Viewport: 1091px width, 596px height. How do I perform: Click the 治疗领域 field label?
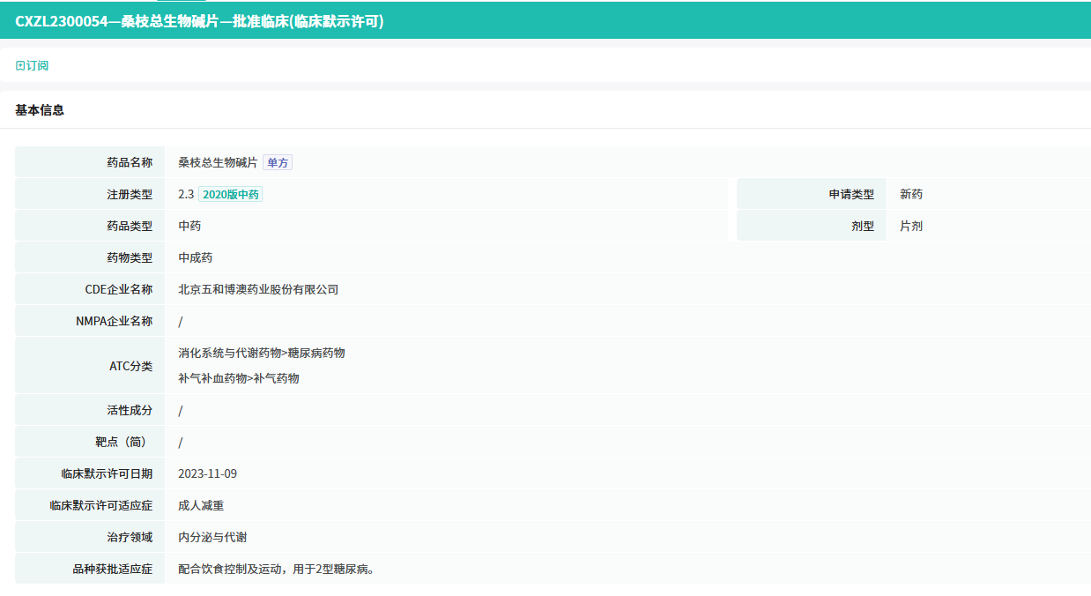(130, 537)
